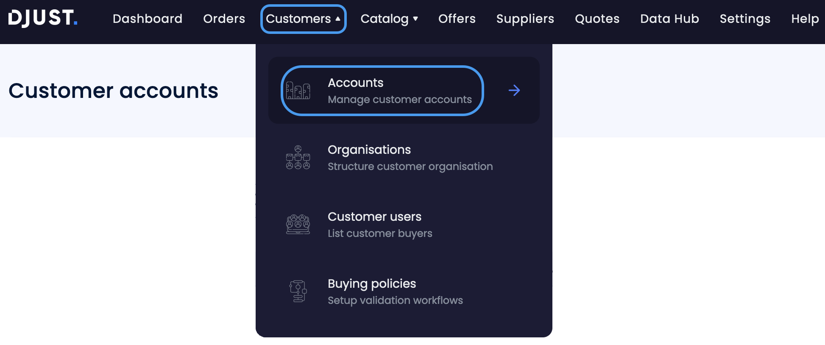This screenshot has height=345, width=825.
Task: Open Settings from the navbar
Action: [745, 19]
